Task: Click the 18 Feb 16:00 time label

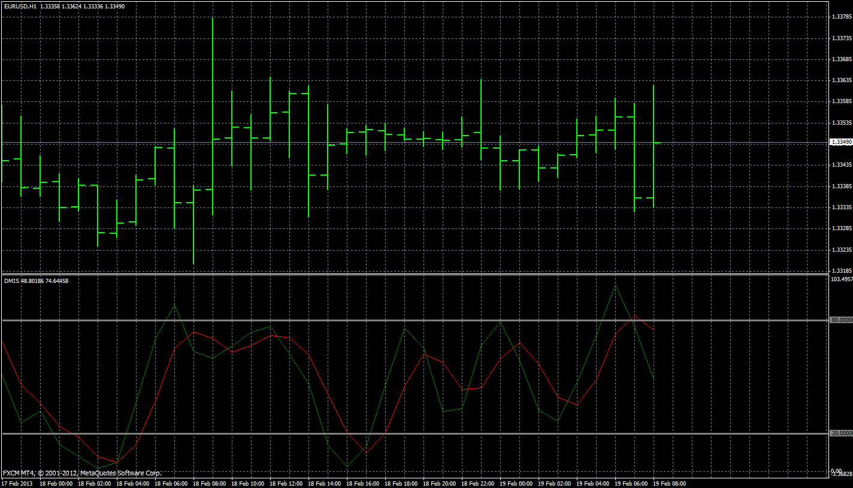Action: (x=363, y=483)
